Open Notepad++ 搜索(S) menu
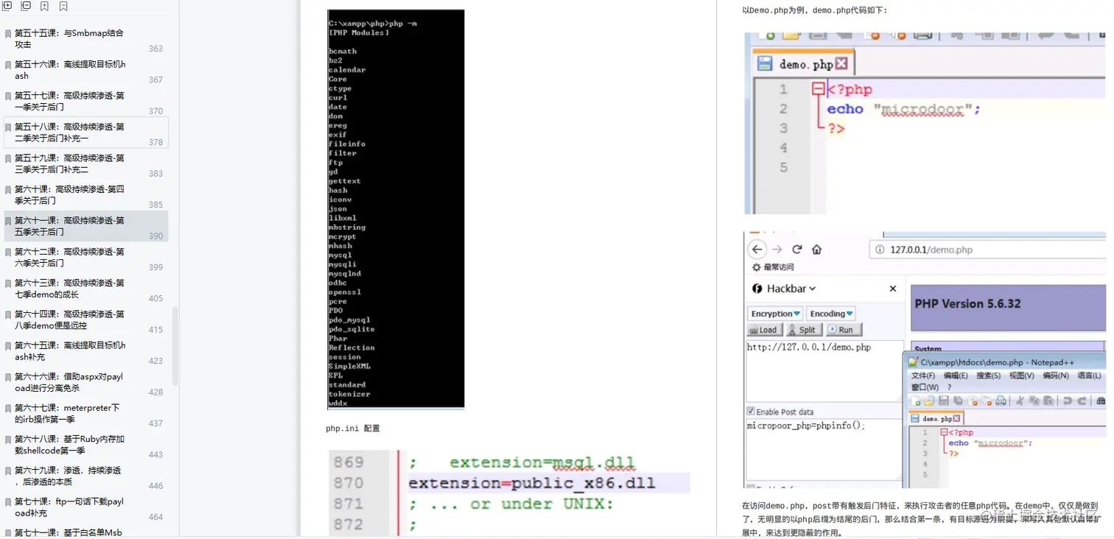The image size is (1114, 539). point(989,376)
